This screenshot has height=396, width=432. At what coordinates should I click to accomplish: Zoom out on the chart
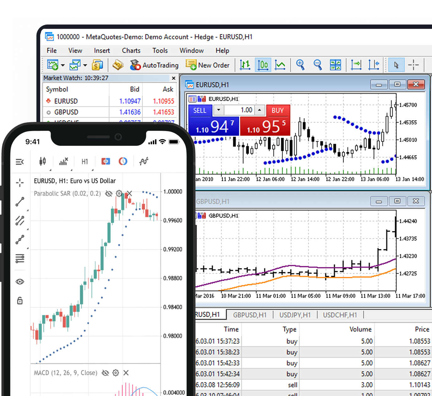point(318,65)
